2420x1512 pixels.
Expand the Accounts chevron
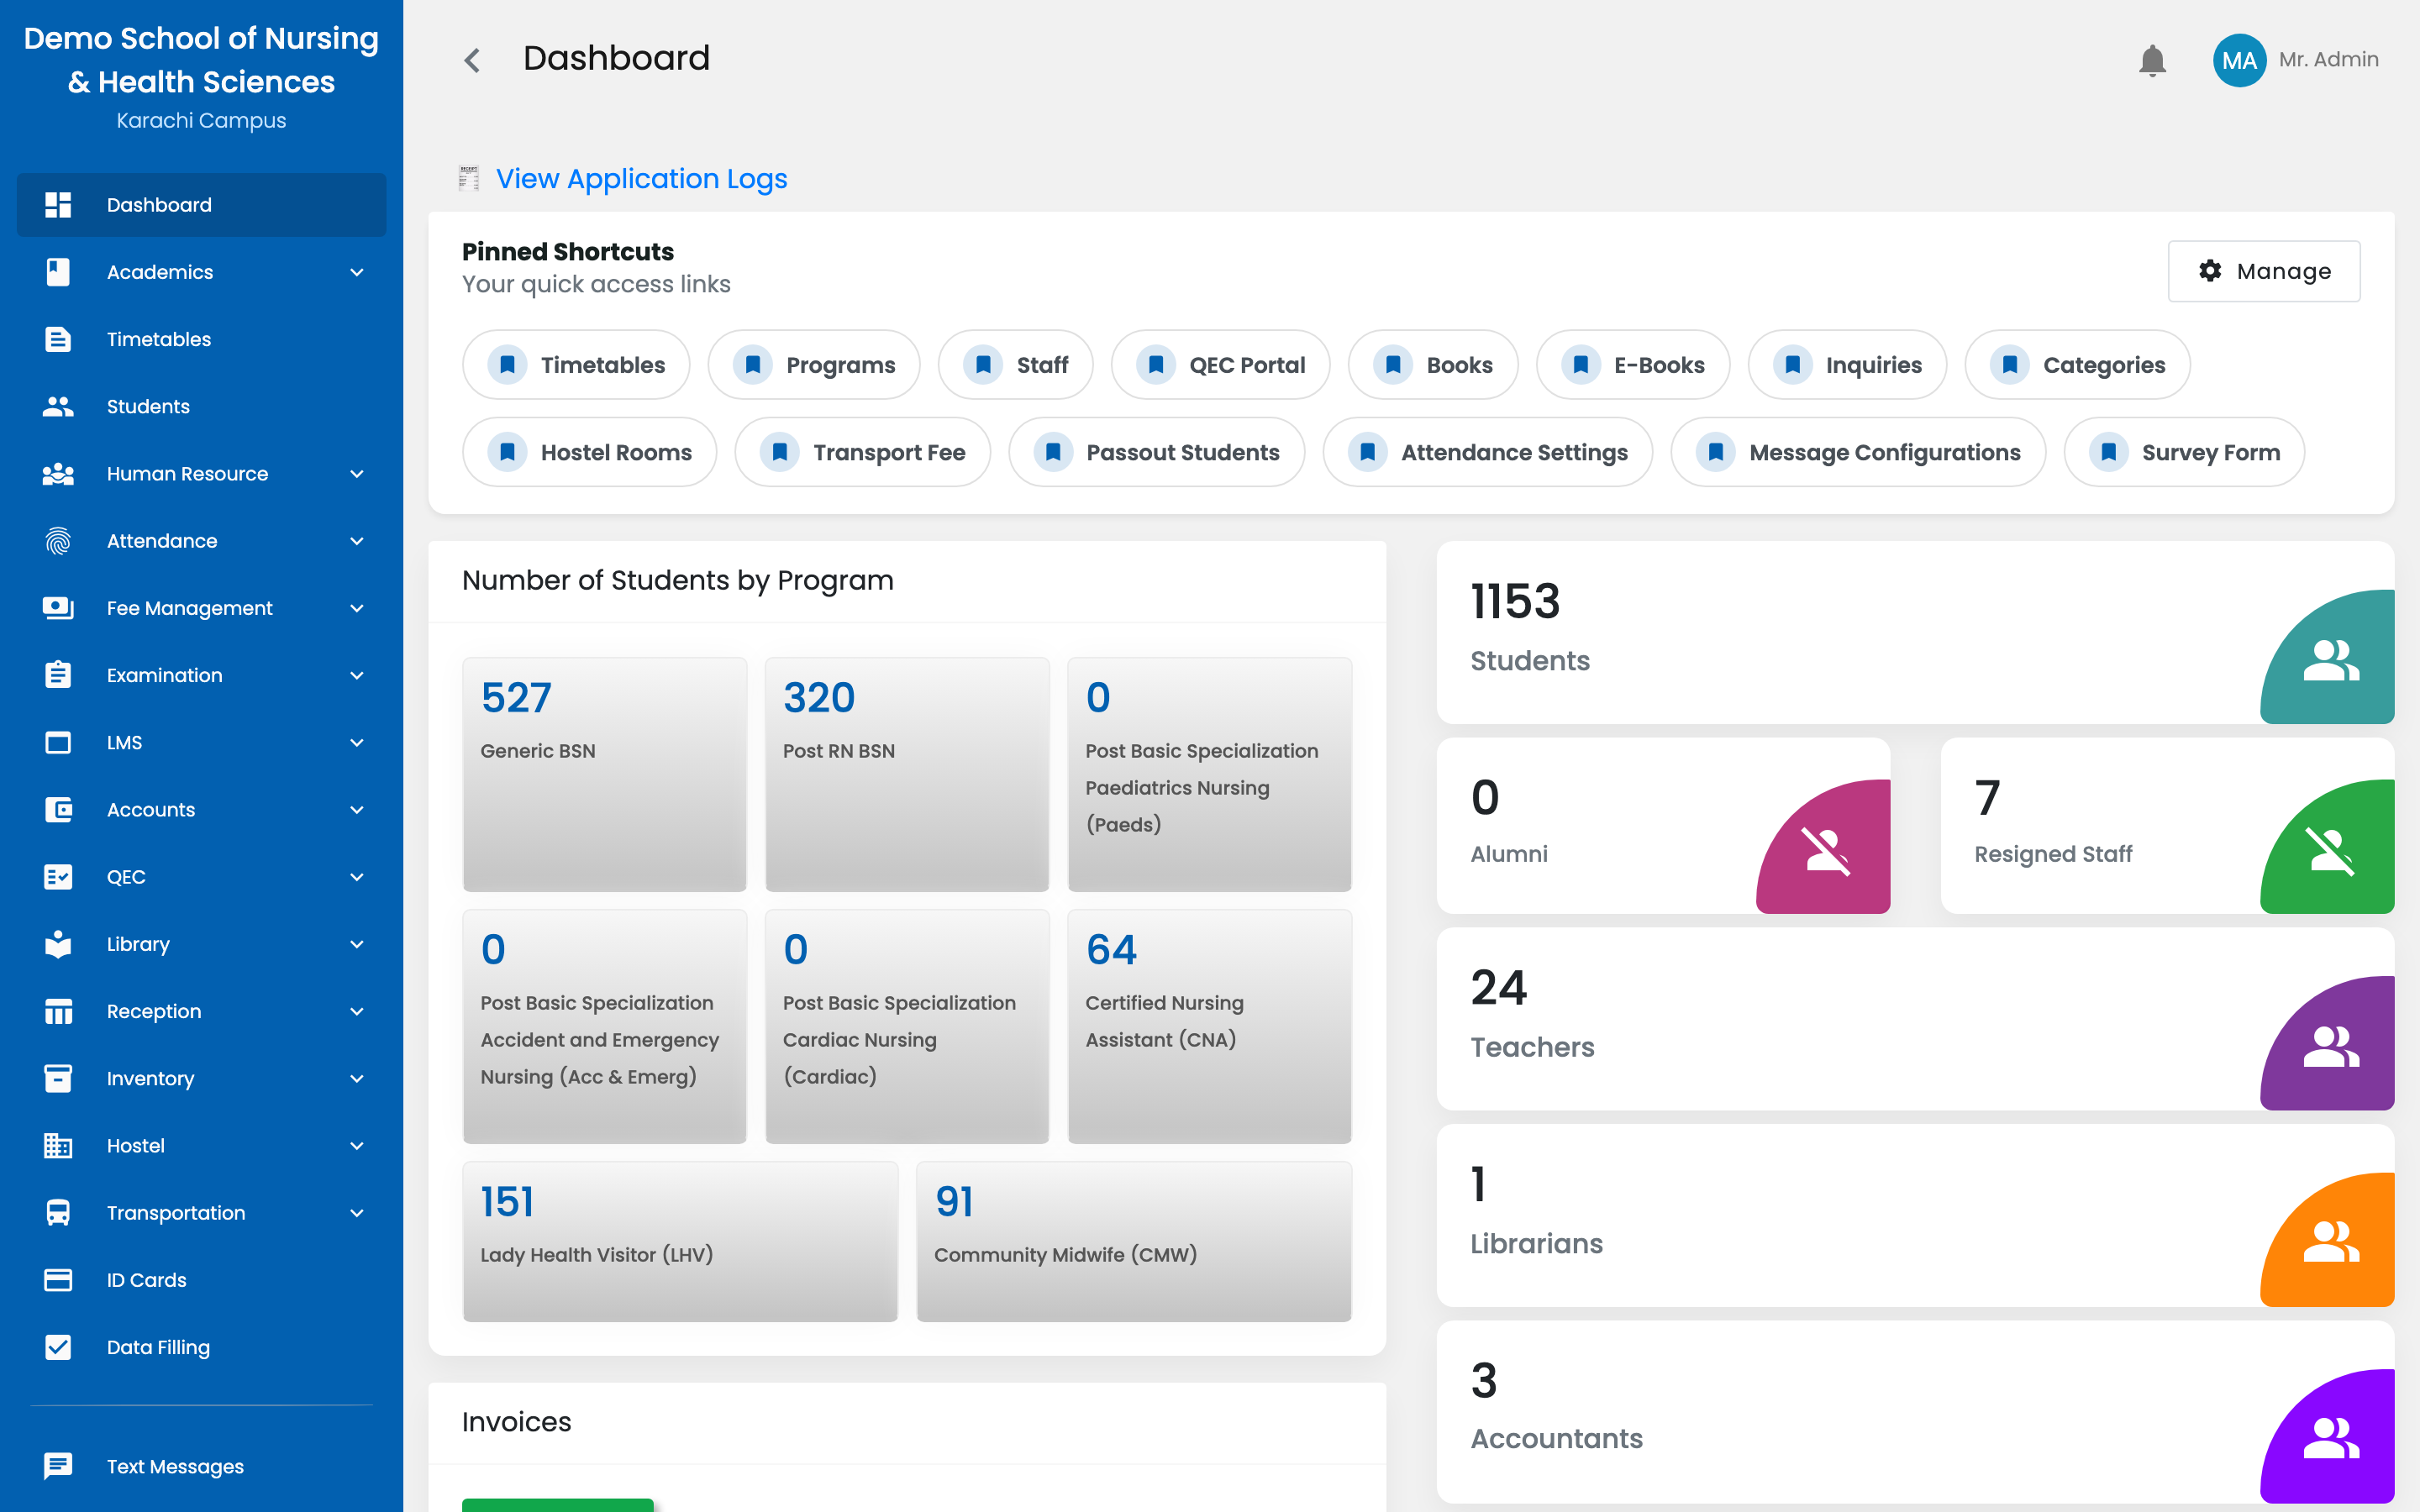[x=357, y=810]
